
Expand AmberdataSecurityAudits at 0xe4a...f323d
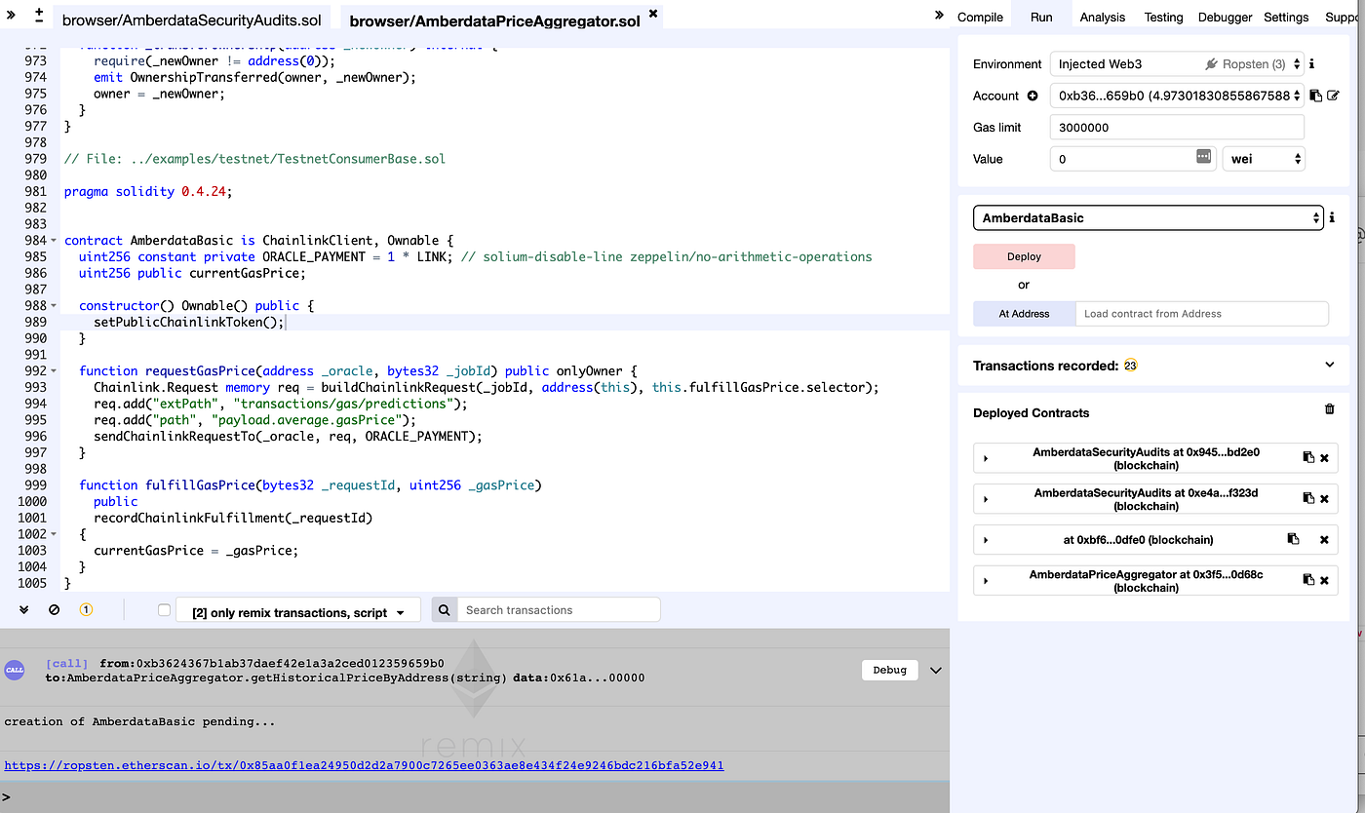(x=986, y=499)
